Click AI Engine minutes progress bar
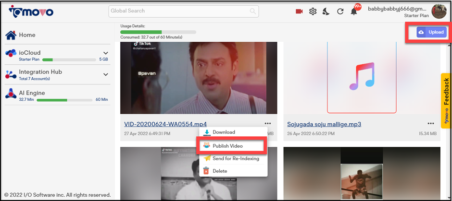Viewport: 452px width, 201px height. (x=65, y=100)
